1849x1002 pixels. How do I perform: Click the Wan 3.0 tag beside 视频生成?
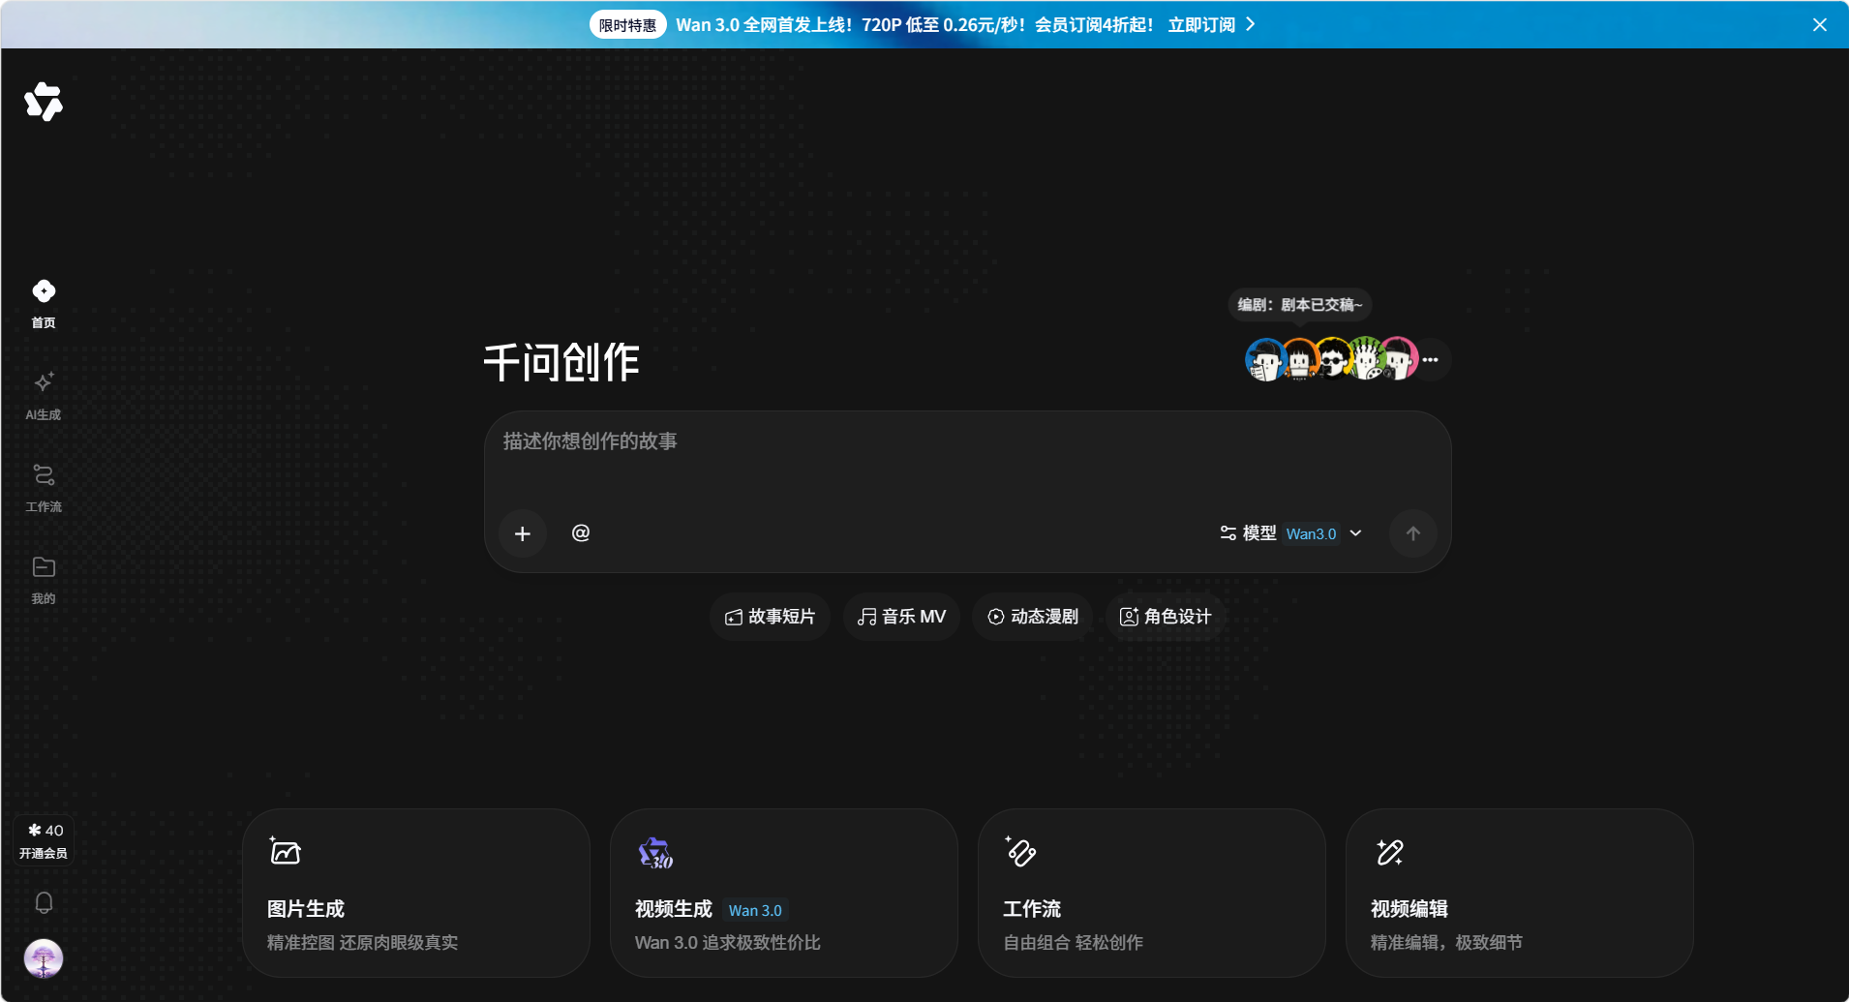click(755, 910)
